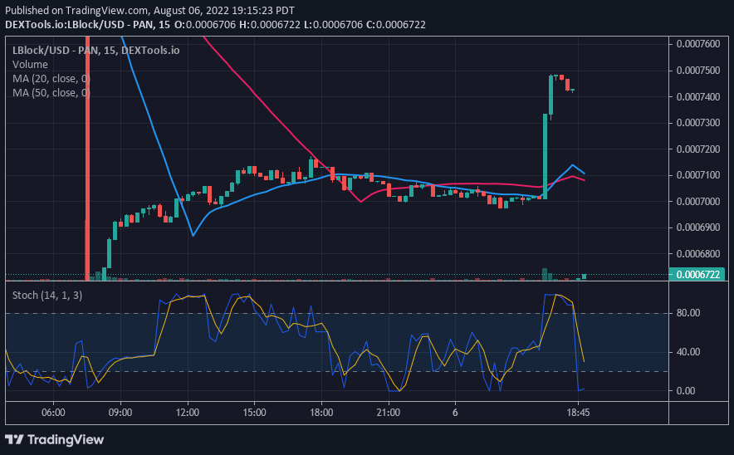The image size is (734, 455).
Task: Click the current price tag 0.0006722
Action: 700,275
